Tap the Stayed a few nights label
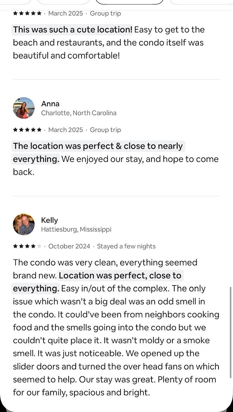 click(x=126, y=246)
